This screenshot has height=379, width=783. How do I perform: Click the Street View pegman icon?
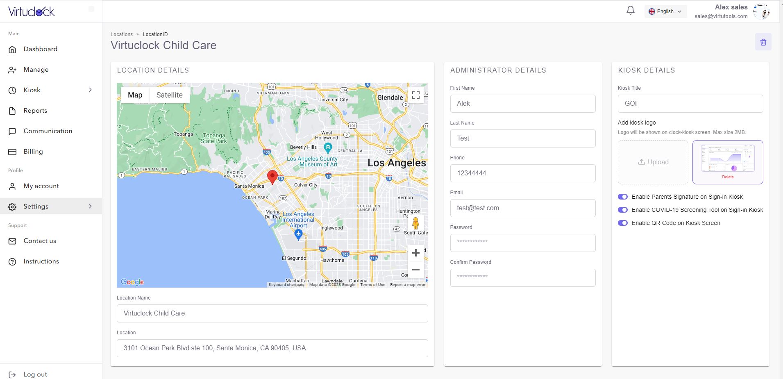(415, 224)
